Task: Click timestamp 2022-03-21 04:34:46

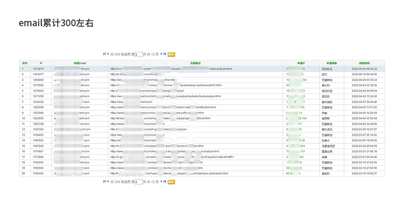Action: (x=364, y=157)
